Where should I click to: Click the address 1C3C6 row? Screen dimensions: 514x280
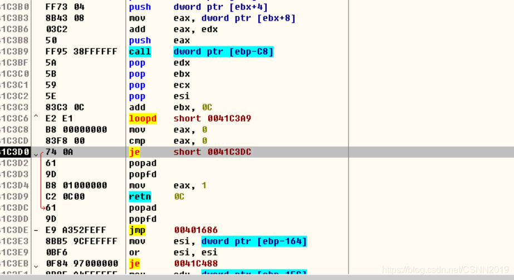tap(15, 118)
